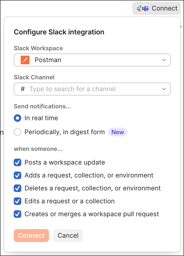
Task: Click the purple New badge
Action: [x=118, y=132]
